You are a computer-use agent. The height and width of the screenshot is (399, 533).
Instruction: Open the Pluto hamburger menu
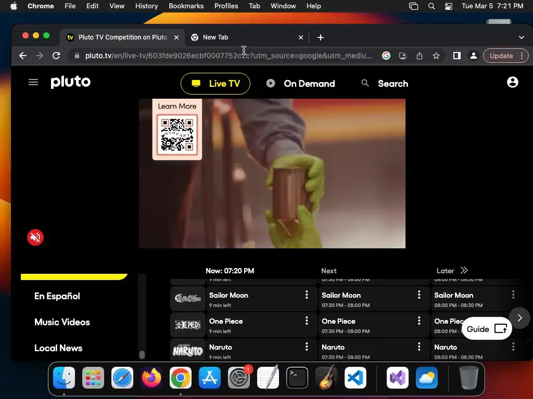pos(33,82)
